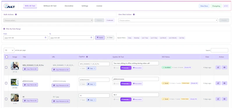Open caption Copy dropdown in SK row
The image size is (233, 108).
[x=91, y=100]
